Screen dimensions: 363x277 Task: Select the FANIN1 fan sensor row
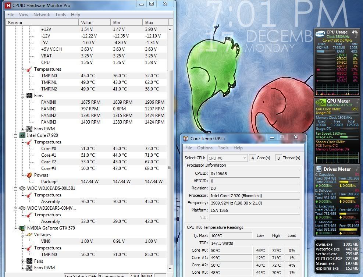(x=49, y=109)
